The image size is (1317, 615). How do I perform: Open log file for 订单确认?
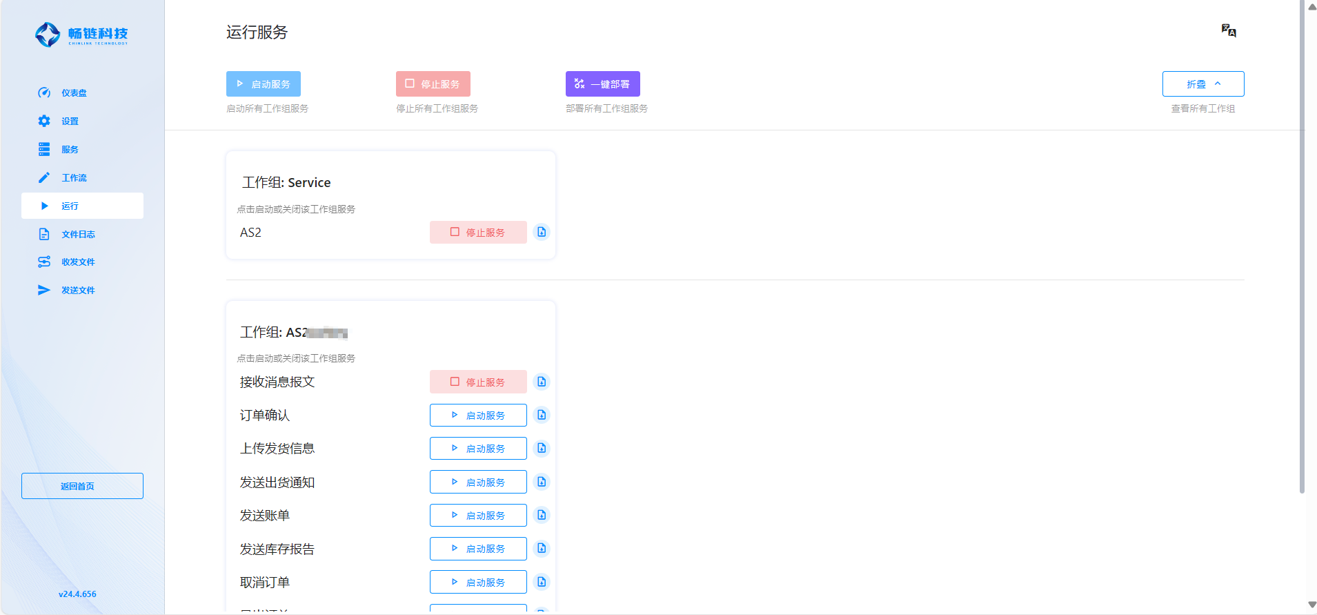tap(542, 415)
